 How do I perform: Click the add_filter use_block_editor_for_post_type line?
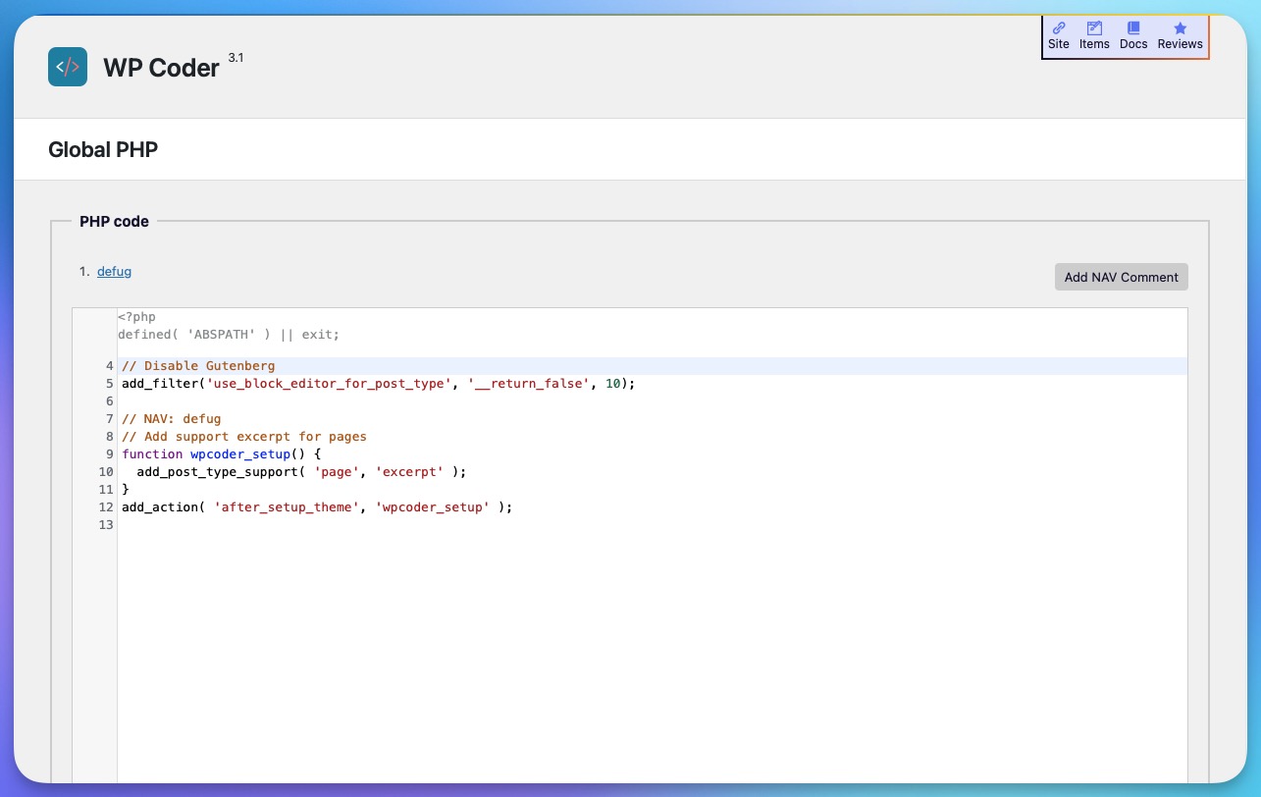coord(379,384)
